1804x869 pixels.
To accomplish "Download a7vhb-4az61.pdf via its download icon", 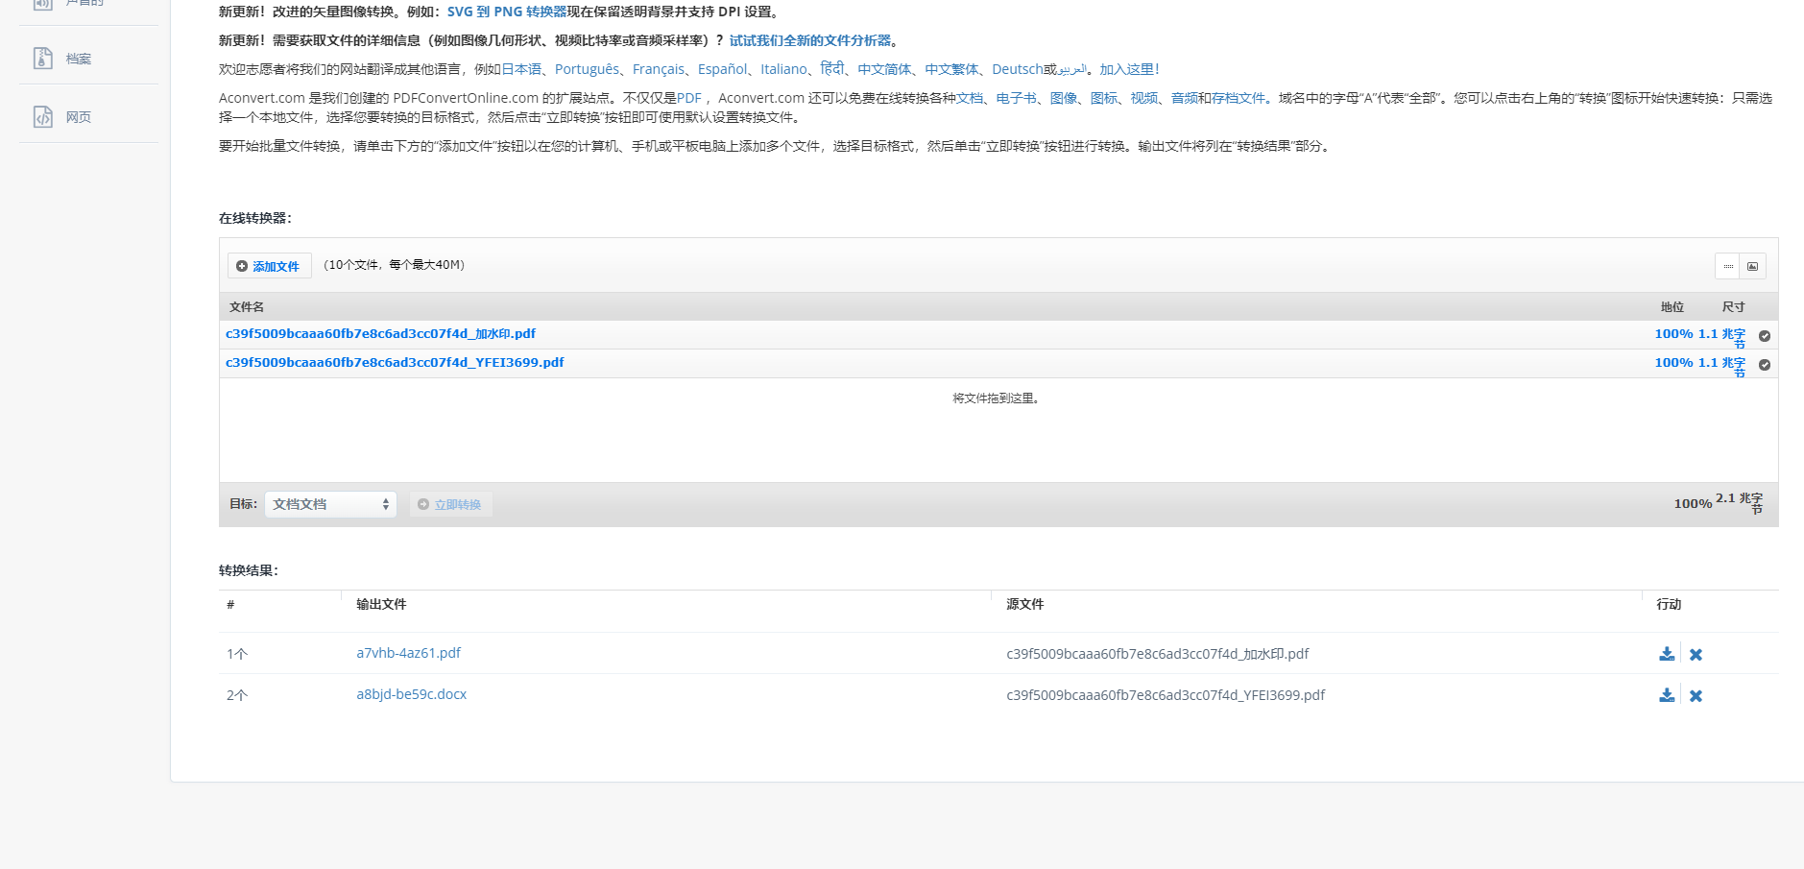I will (x=1667, y=654).
